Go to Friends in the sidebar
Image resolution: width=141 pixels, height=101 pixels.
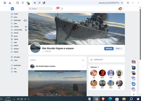[16, 27]
